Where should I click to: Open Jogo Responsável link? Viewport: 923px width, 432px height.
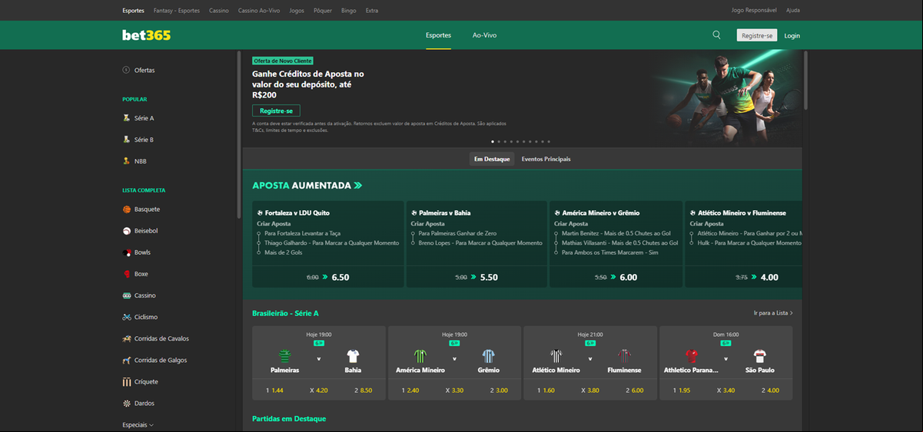point(754,11)
